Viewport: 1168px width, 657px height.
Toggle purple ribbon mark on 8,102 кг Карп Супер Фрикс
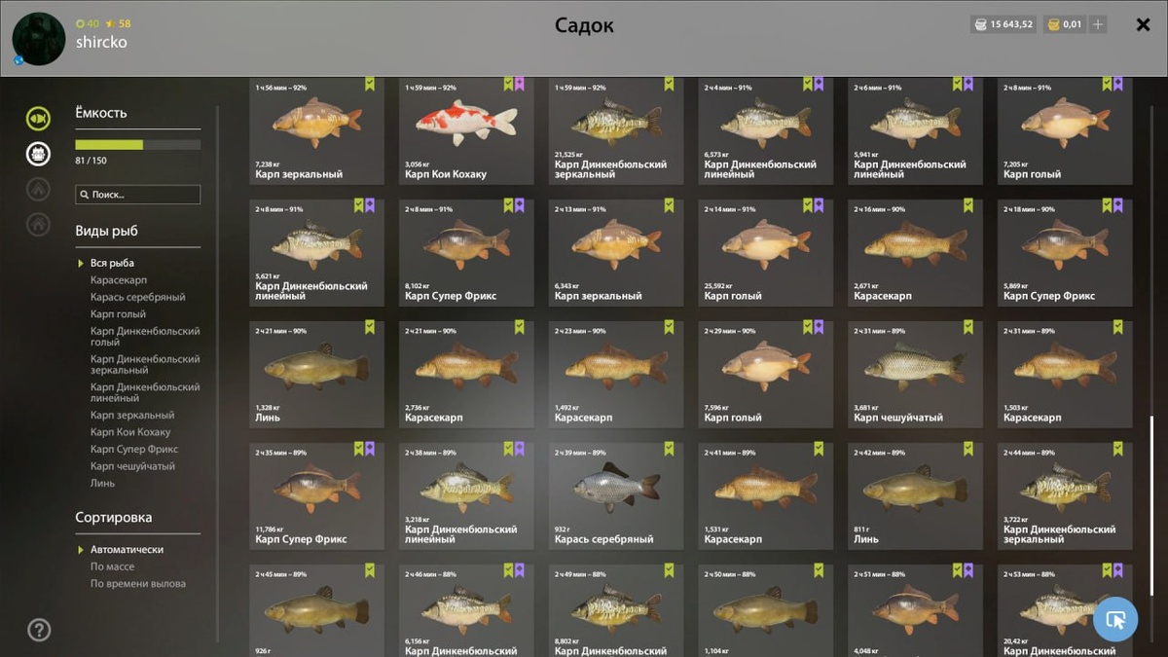520,205
